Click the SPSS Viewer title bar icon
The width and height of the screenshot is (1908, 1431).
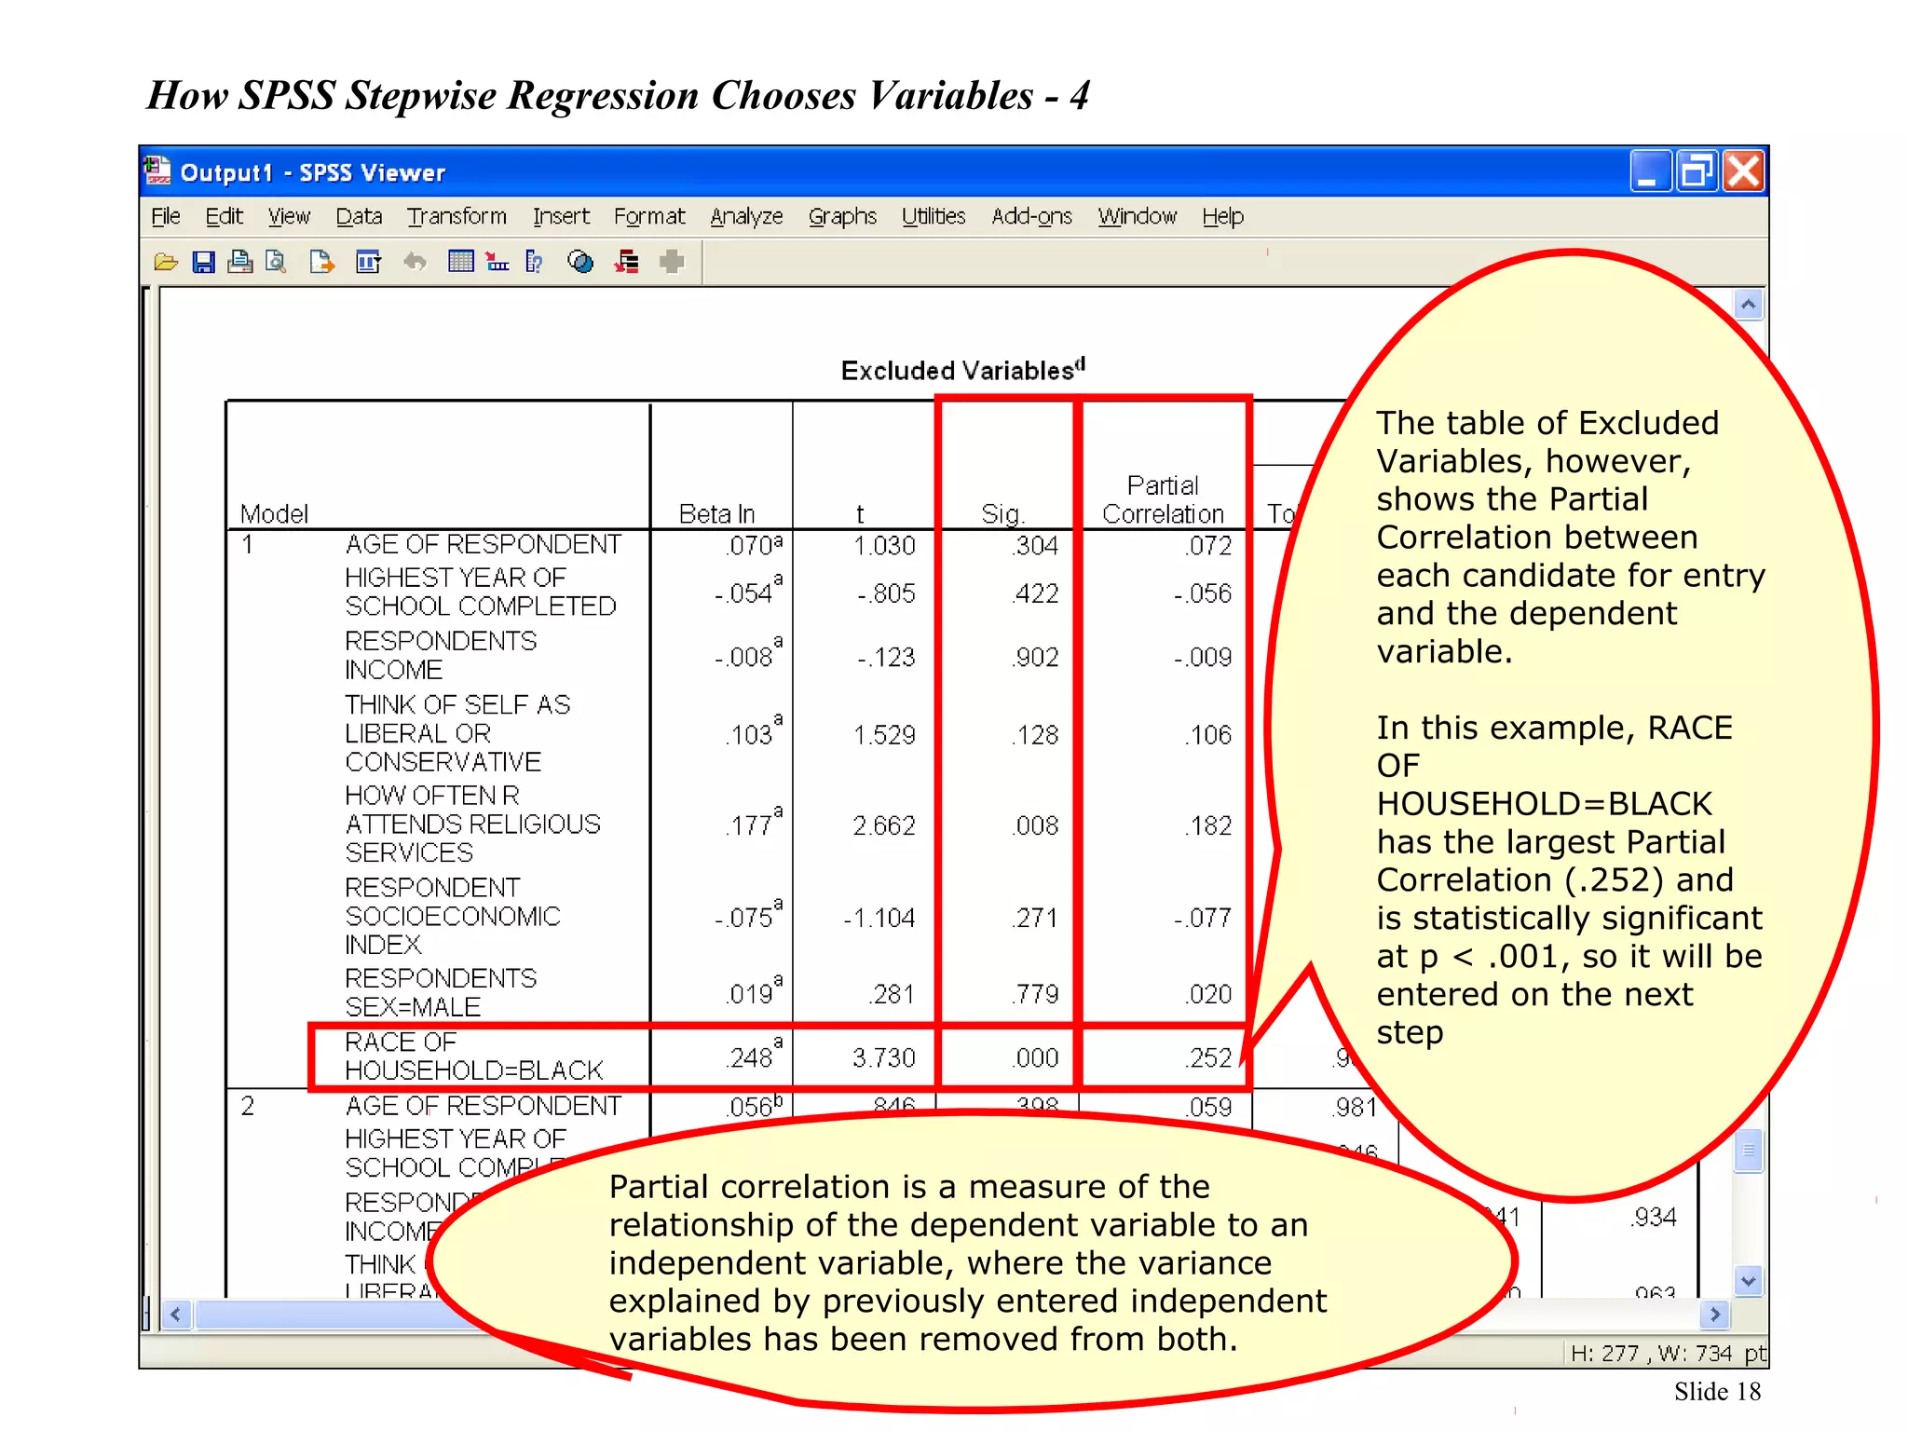157,171
